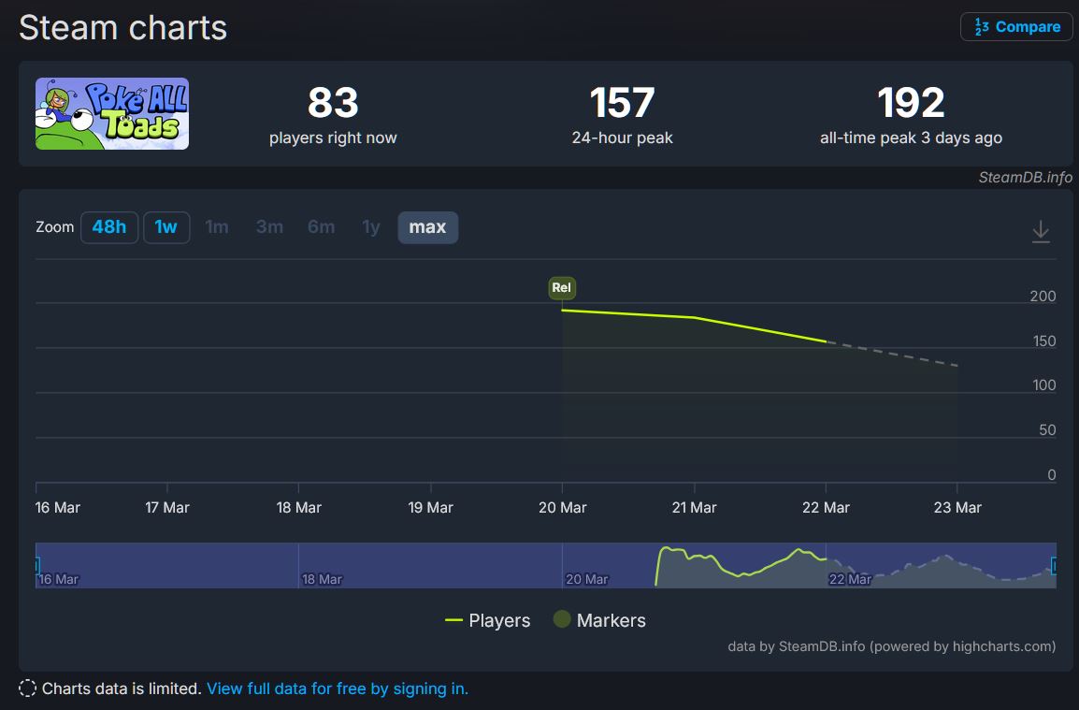Viewport: 1079px width, 710px height.
Task: Open the Poke ALL Toads game thumbnail
Action: coord(112,113)
